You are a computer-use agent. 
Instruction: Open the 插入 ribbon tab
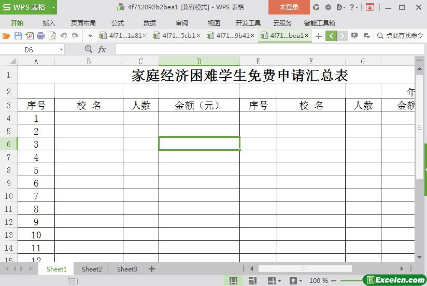coord(49,23)
